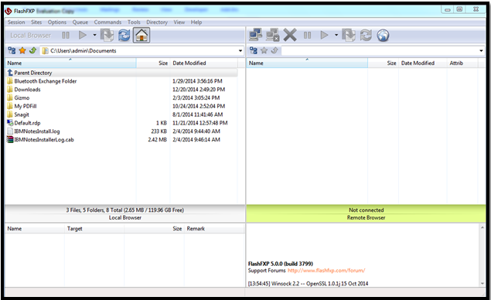Open remote bookmarks star icon

pyautogui.click(x=264, y=50)
